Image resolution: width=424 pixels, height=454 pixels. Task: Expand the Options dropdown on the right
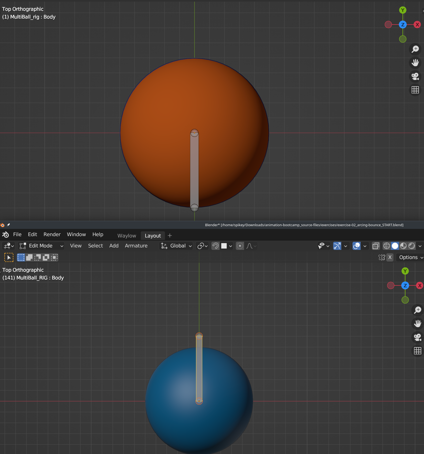[x=410, y=257]
